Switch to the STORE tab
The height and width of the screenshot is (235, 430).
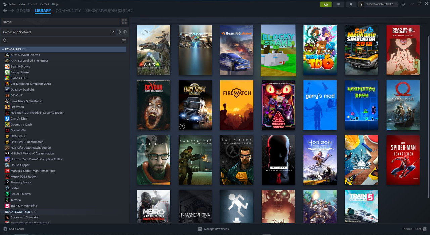24,11
